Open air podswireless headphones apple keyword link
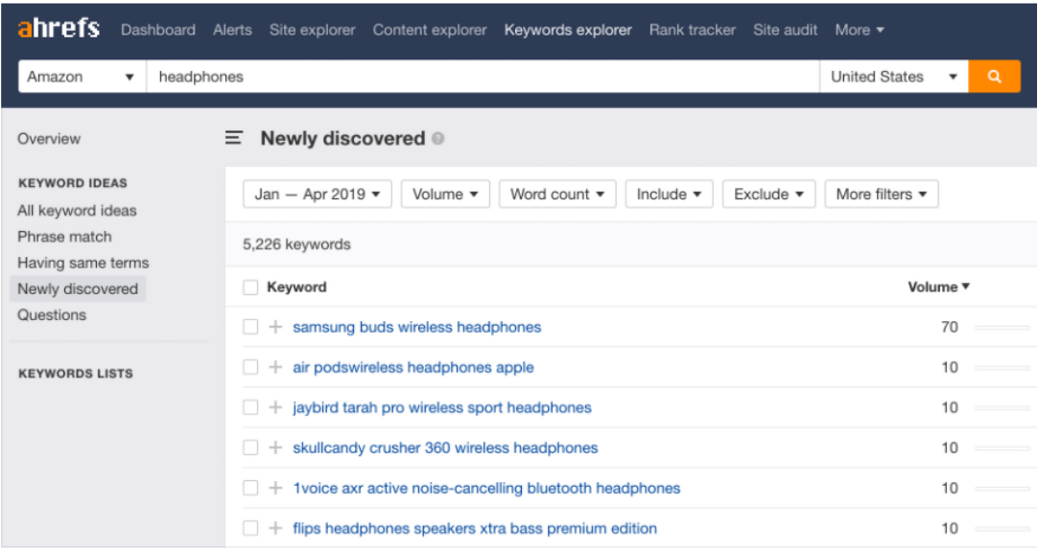 [x=413, y=367]
